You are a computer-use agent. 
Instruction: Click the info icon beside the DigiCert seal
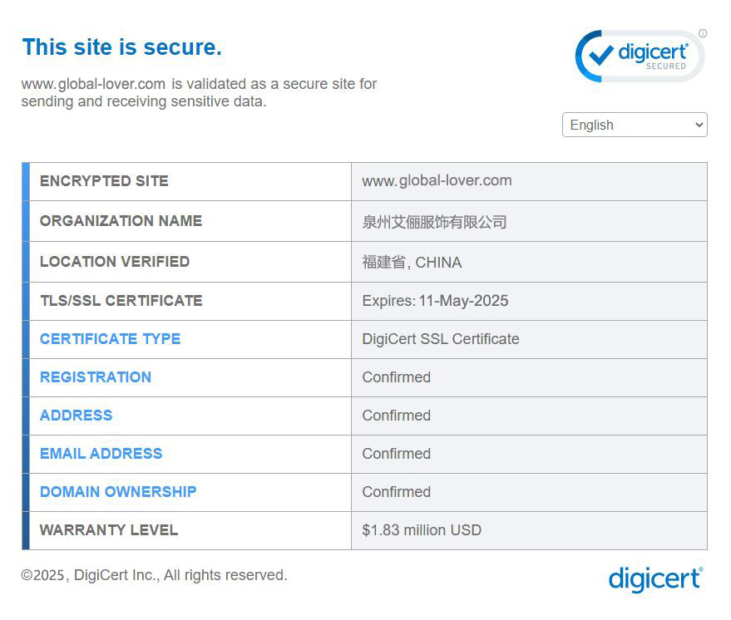[703, 33]
